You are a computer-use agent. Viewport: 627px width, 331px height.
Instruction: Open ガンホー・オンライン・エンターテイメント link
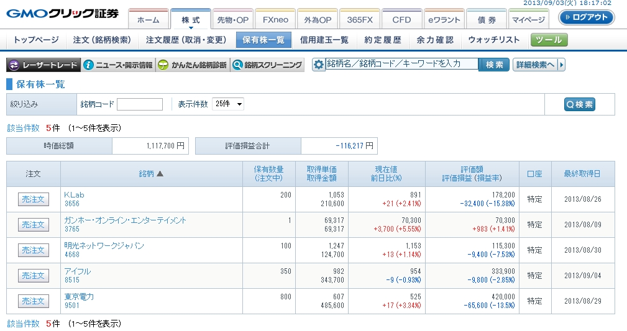click(x=125, y=220)
